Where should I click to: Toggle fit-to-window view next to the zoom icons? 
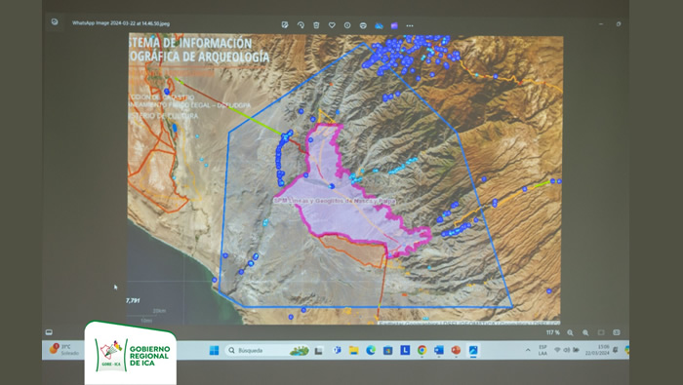(x=601, y=332)
